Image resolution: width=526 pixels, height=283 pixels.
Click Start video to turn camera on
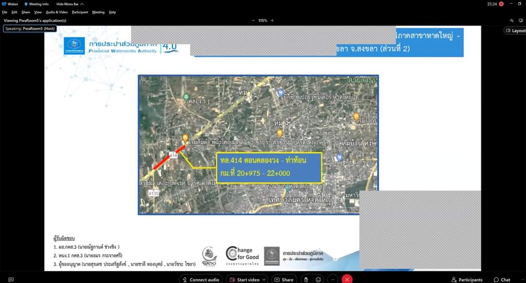pos(245,279)
